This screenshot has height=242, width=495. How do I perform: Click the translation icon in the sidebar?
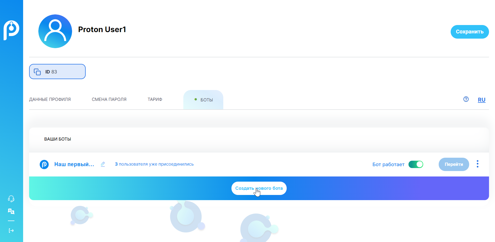pyautogui.click(x=11, y=211)
